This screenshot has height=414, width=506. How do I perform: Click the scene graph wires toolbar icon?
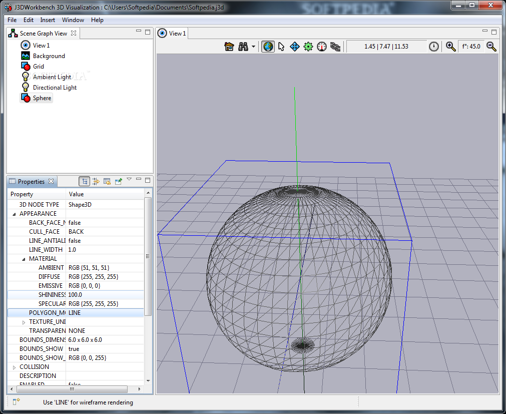[x=335, y=47]
